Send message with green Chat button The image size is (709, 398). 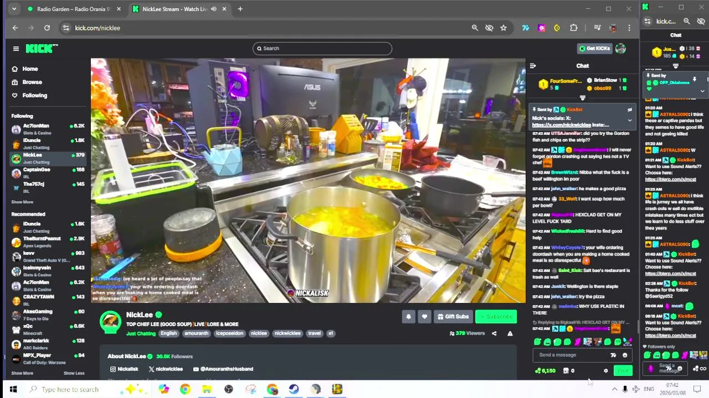click(x=623, y=371)
